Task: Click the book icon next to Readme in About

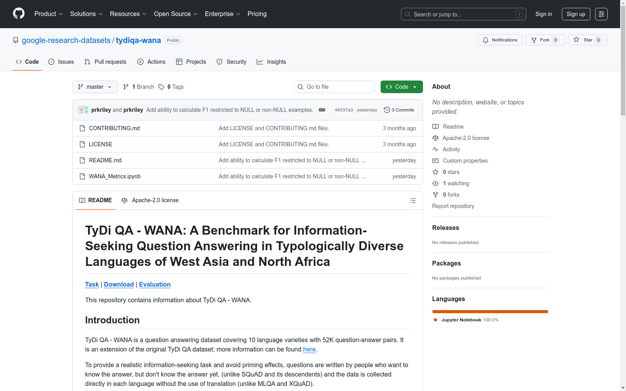Action: click(435, 127)
